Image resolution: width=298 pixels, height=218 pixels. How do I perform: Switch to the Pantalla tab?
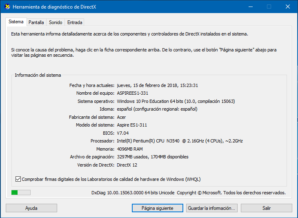(x=36, y=22)
